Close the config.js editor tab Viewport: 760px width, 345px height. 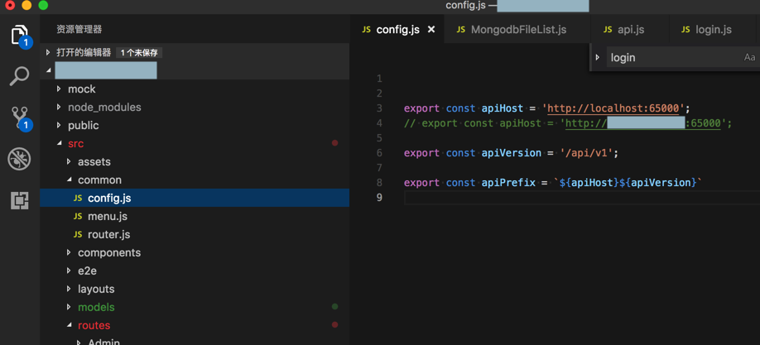coord(431,30)
